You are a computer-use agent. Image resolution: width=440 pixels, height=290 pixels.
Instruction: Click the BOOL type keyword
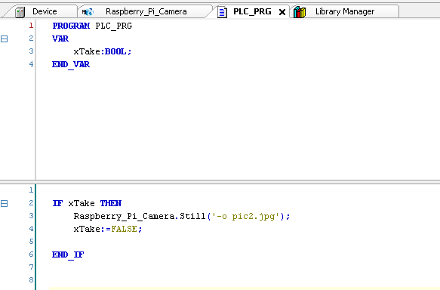pyautogui.click(x=115, y=51)
